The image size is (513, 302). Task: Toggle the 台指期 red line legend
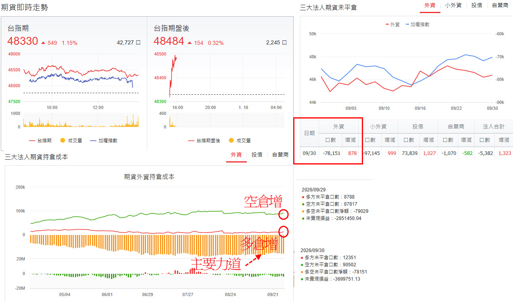tap(40, 140)
